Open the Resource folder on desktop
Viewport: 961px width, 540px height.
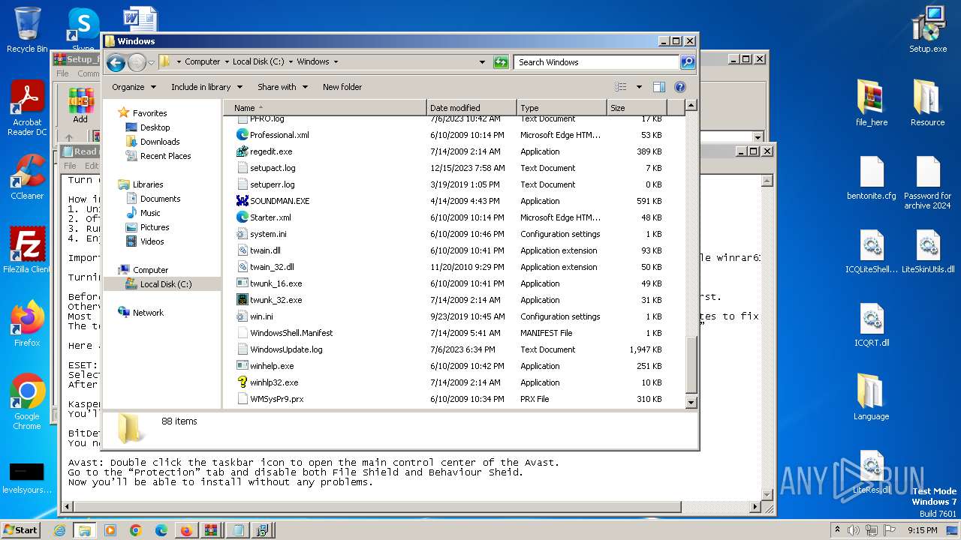point(928,103)
